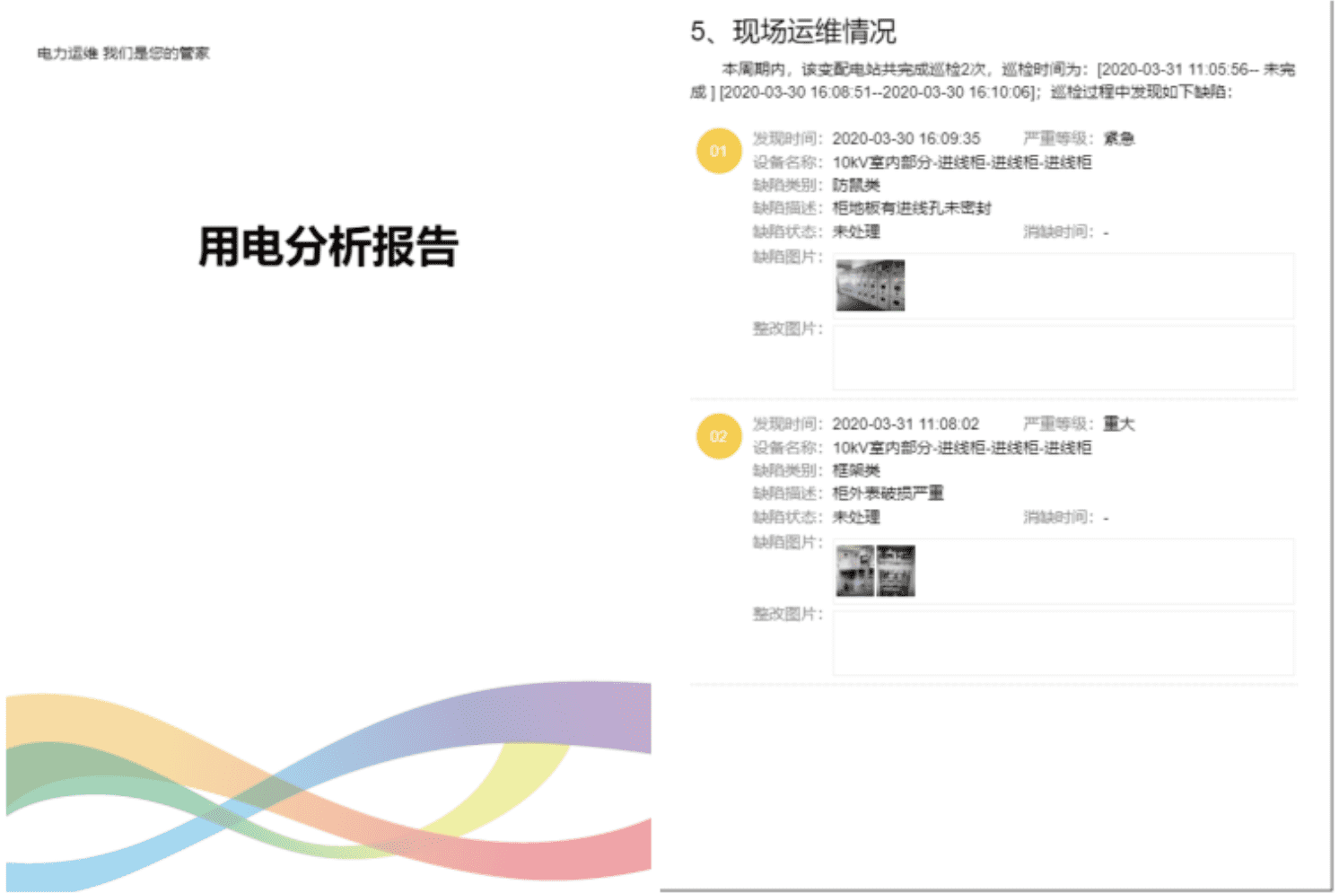The width and height of the screenshot is (1339, 893).
Task: Click the 紧急 severity level value
Action: pos(1118,138)
